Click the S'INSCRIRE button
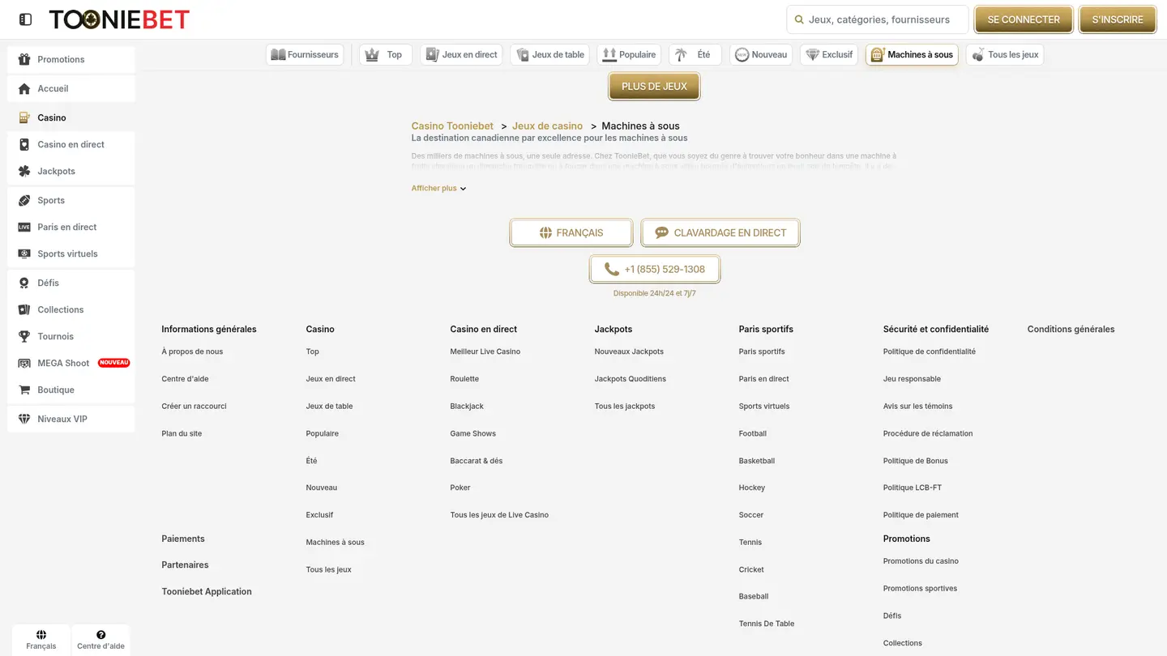This screenshot has height=656, width=1167. 1118,19
